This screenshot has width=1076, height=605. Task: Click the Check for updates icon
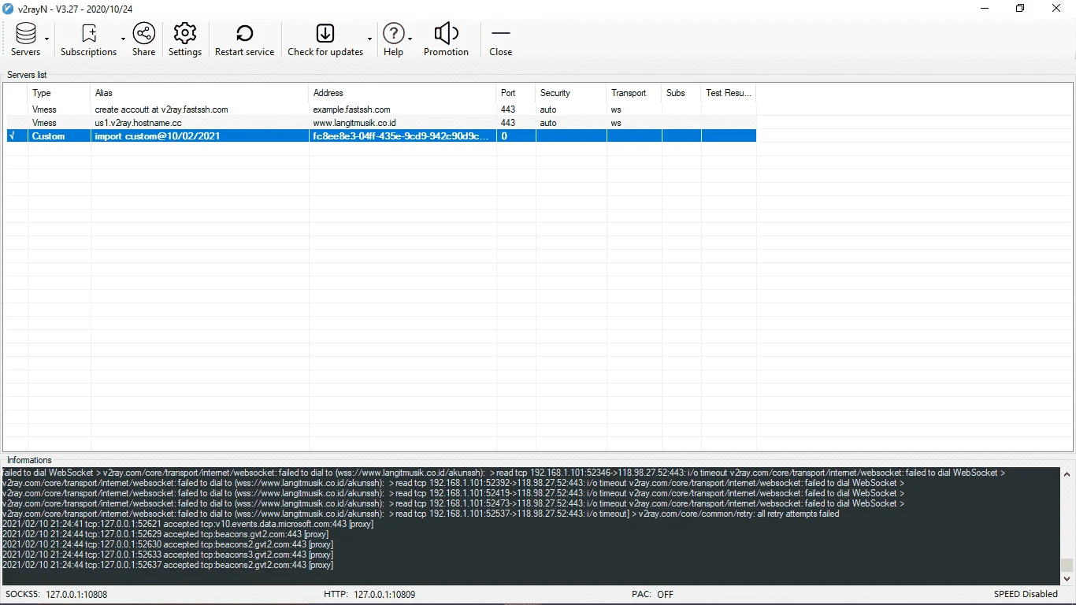click(325, 33)
